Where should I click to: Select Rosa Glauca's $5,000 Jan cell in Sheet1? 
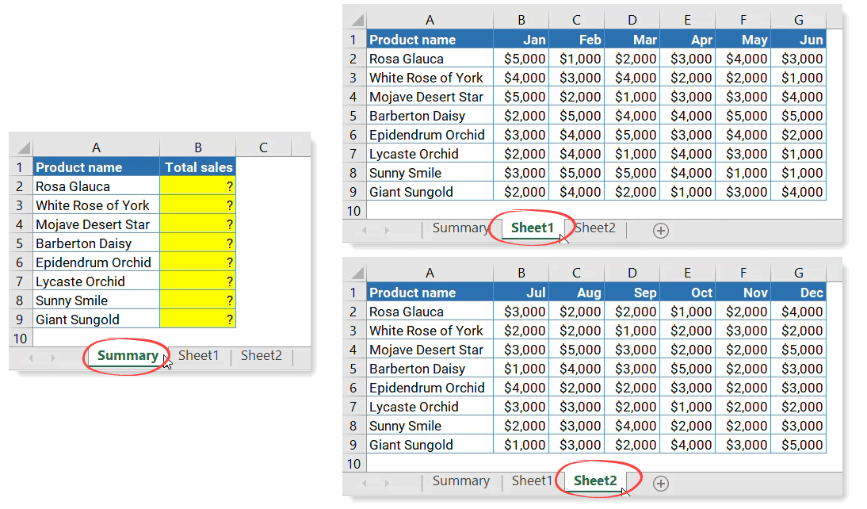coord(521,58)
